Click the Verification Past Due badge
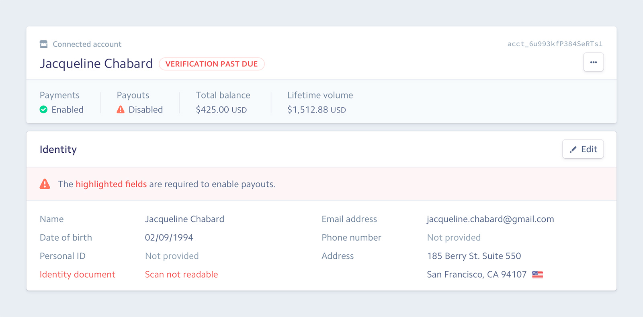 (211, 64)
